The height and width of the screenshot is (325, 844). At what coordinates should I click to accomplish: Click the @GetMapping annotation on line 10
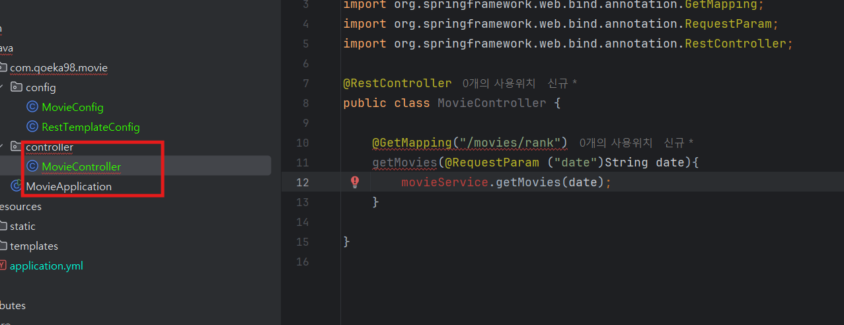(412, 143)
